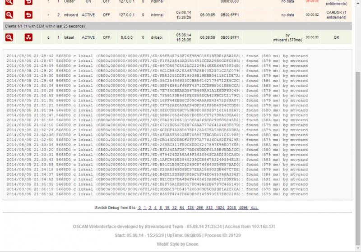361x252 pixels.
Task: Switch debug level to 64
Action: click(x=182, y=208)
